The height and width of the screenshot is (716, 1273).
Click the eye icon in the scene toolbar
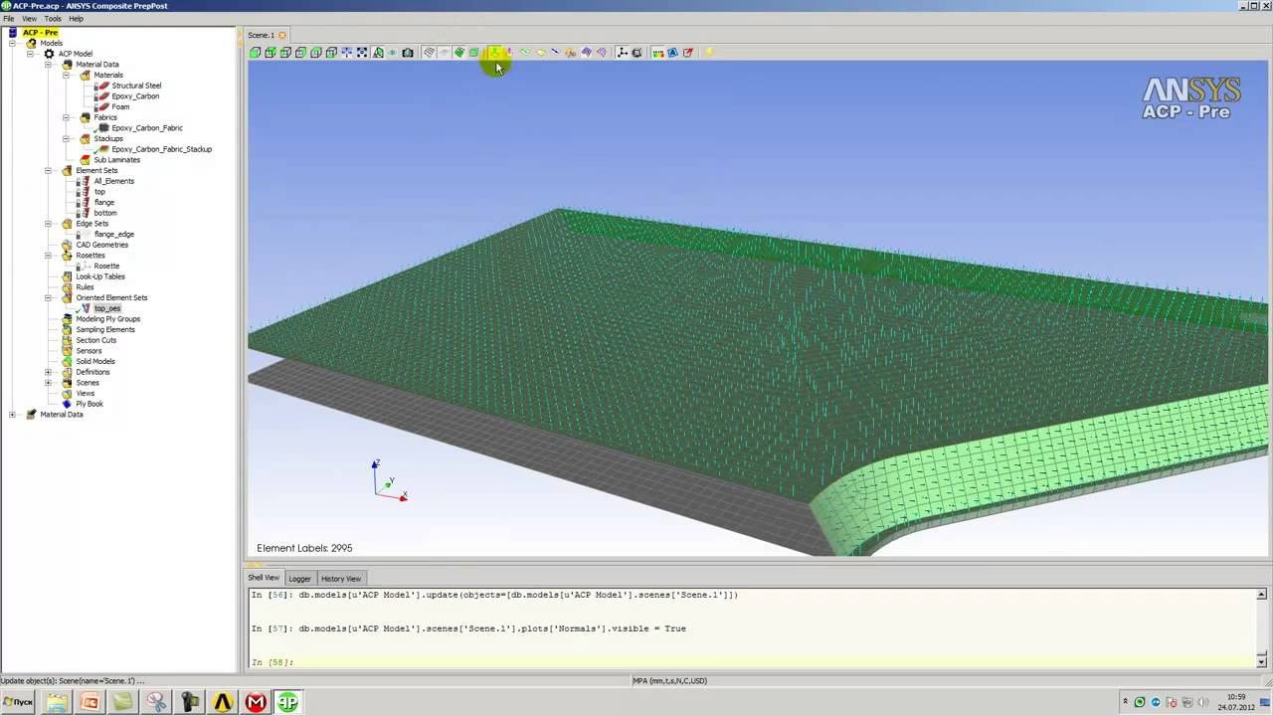[392, 53]
